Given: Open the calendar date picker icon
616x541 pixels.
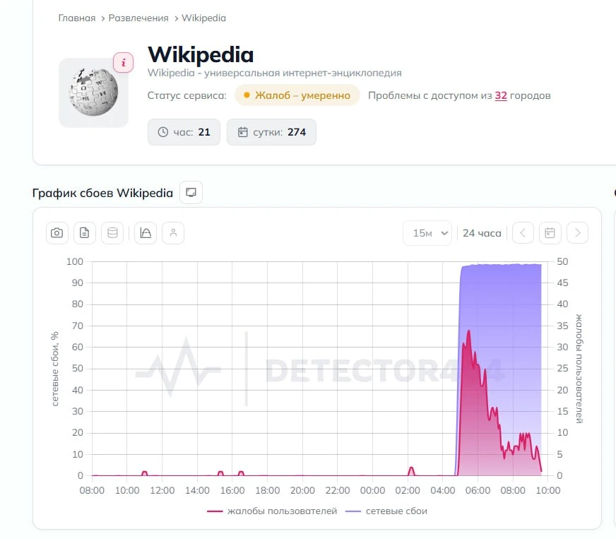Looking at the screenshot, I should pyautogui.click(x=550, y=233).
